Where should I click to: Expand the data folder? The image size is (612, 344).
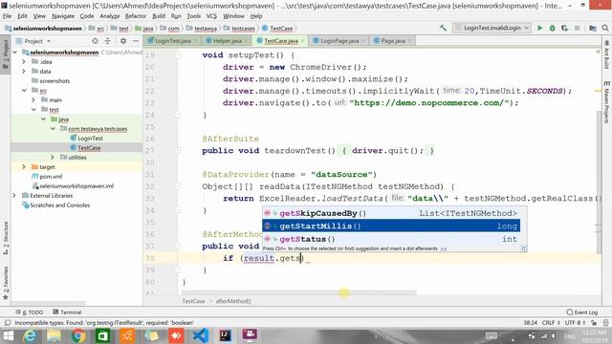(x=23, y=72)
